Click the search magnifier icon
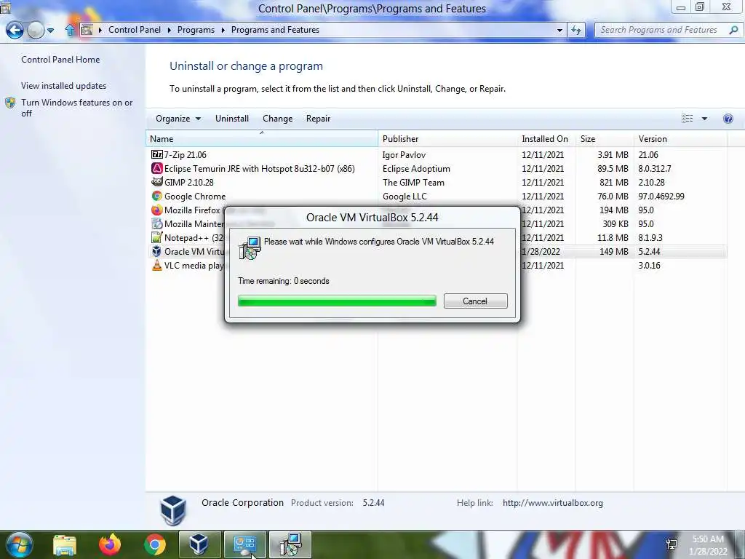745x559 pixels. coord(733,30)
